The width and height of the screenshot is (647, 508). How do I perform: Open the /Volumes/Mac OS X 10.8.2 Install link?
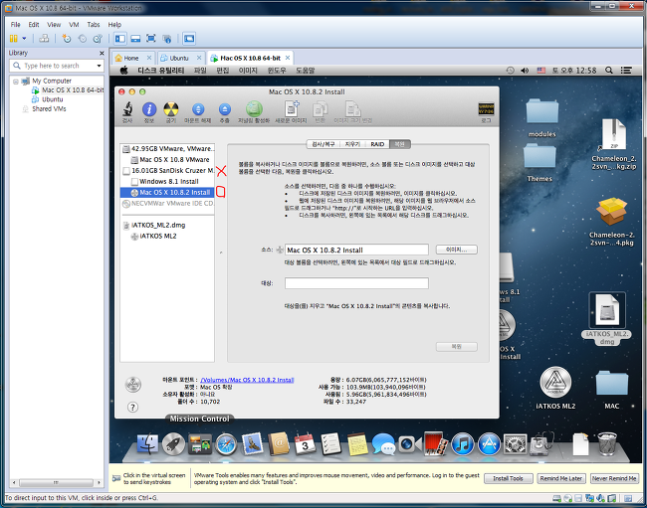[247, 380]
